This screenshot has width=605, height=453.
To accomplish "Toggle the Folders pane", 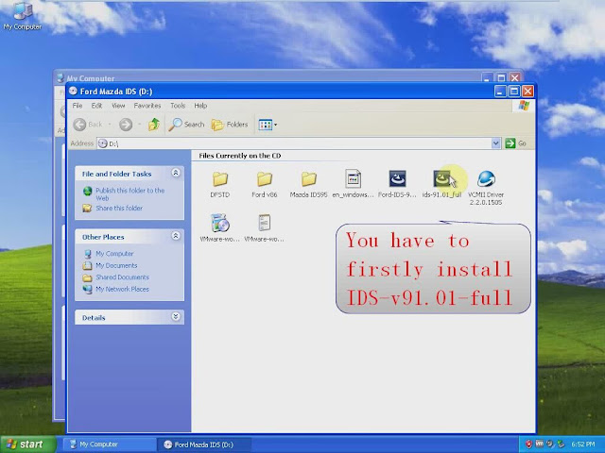I will click(x=230, y=125).
